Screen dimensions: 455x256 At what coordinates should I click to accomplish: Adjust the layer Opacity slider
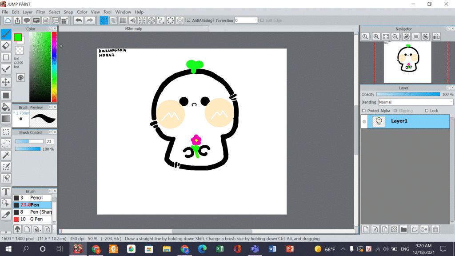pos(408,94)
